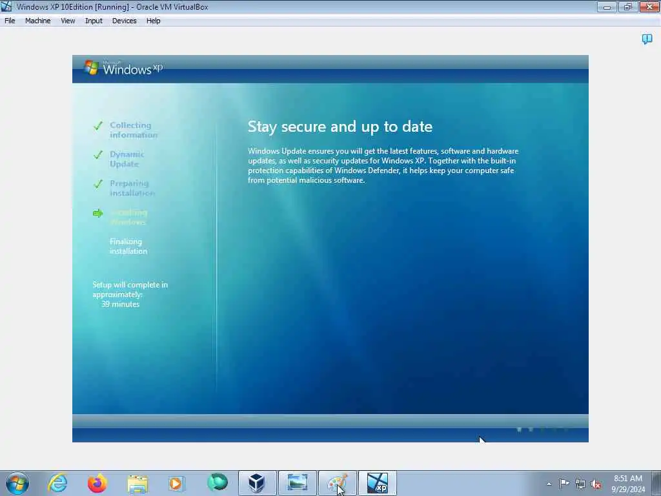Viewport: 661px width, 496px height.
Task: Click the 'Preparing installation' step text
Action: click(x=132, y=188)
